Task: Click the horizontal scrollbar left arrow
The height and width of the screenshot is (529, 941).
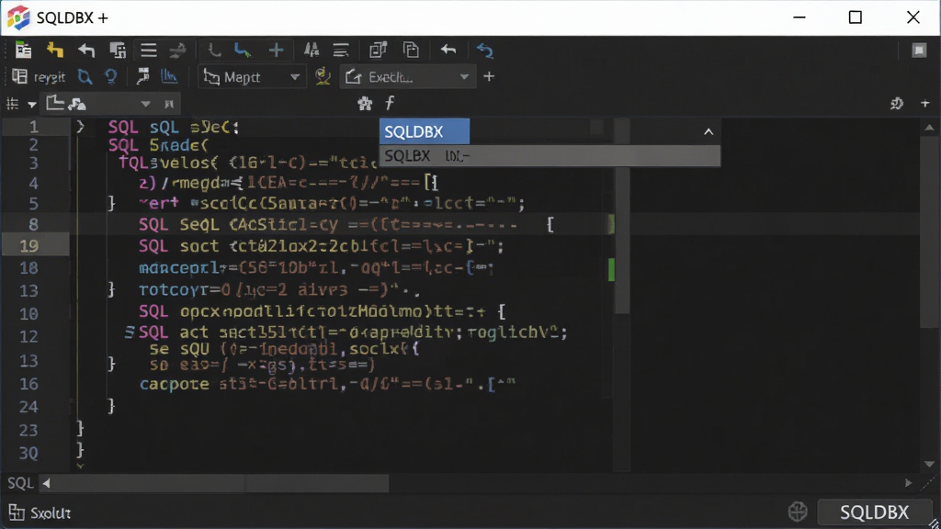Action: [x=46, y=483]
